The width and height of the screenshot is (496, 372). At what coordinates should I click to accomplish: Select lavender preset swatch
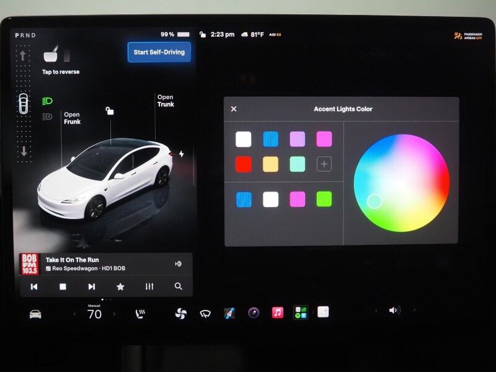point(298,139)
